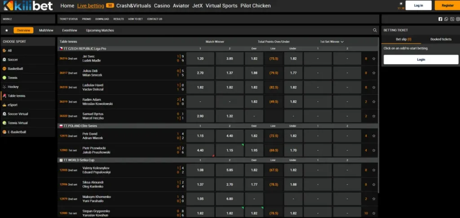Image resolution: width=460 pixels, height=218 pixels.
Task: Click the favorites star tab icon
Action: (x=7, y=31)
